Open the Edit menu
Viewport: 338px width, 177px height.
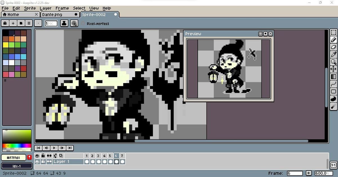click(16, 8)
